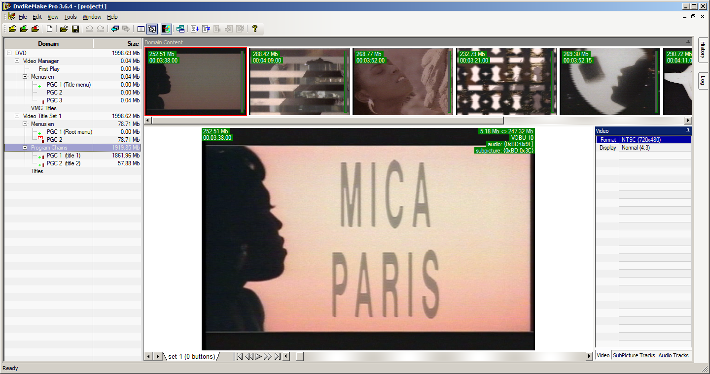Navigate back with the blue left arrow
This screenshot has height=374, width=710.
pos(115,29)
